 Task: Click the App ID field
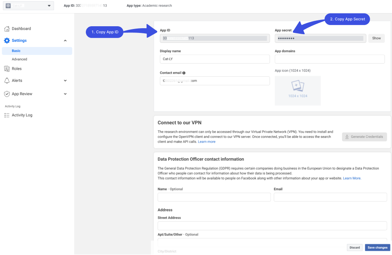[215, 38]
